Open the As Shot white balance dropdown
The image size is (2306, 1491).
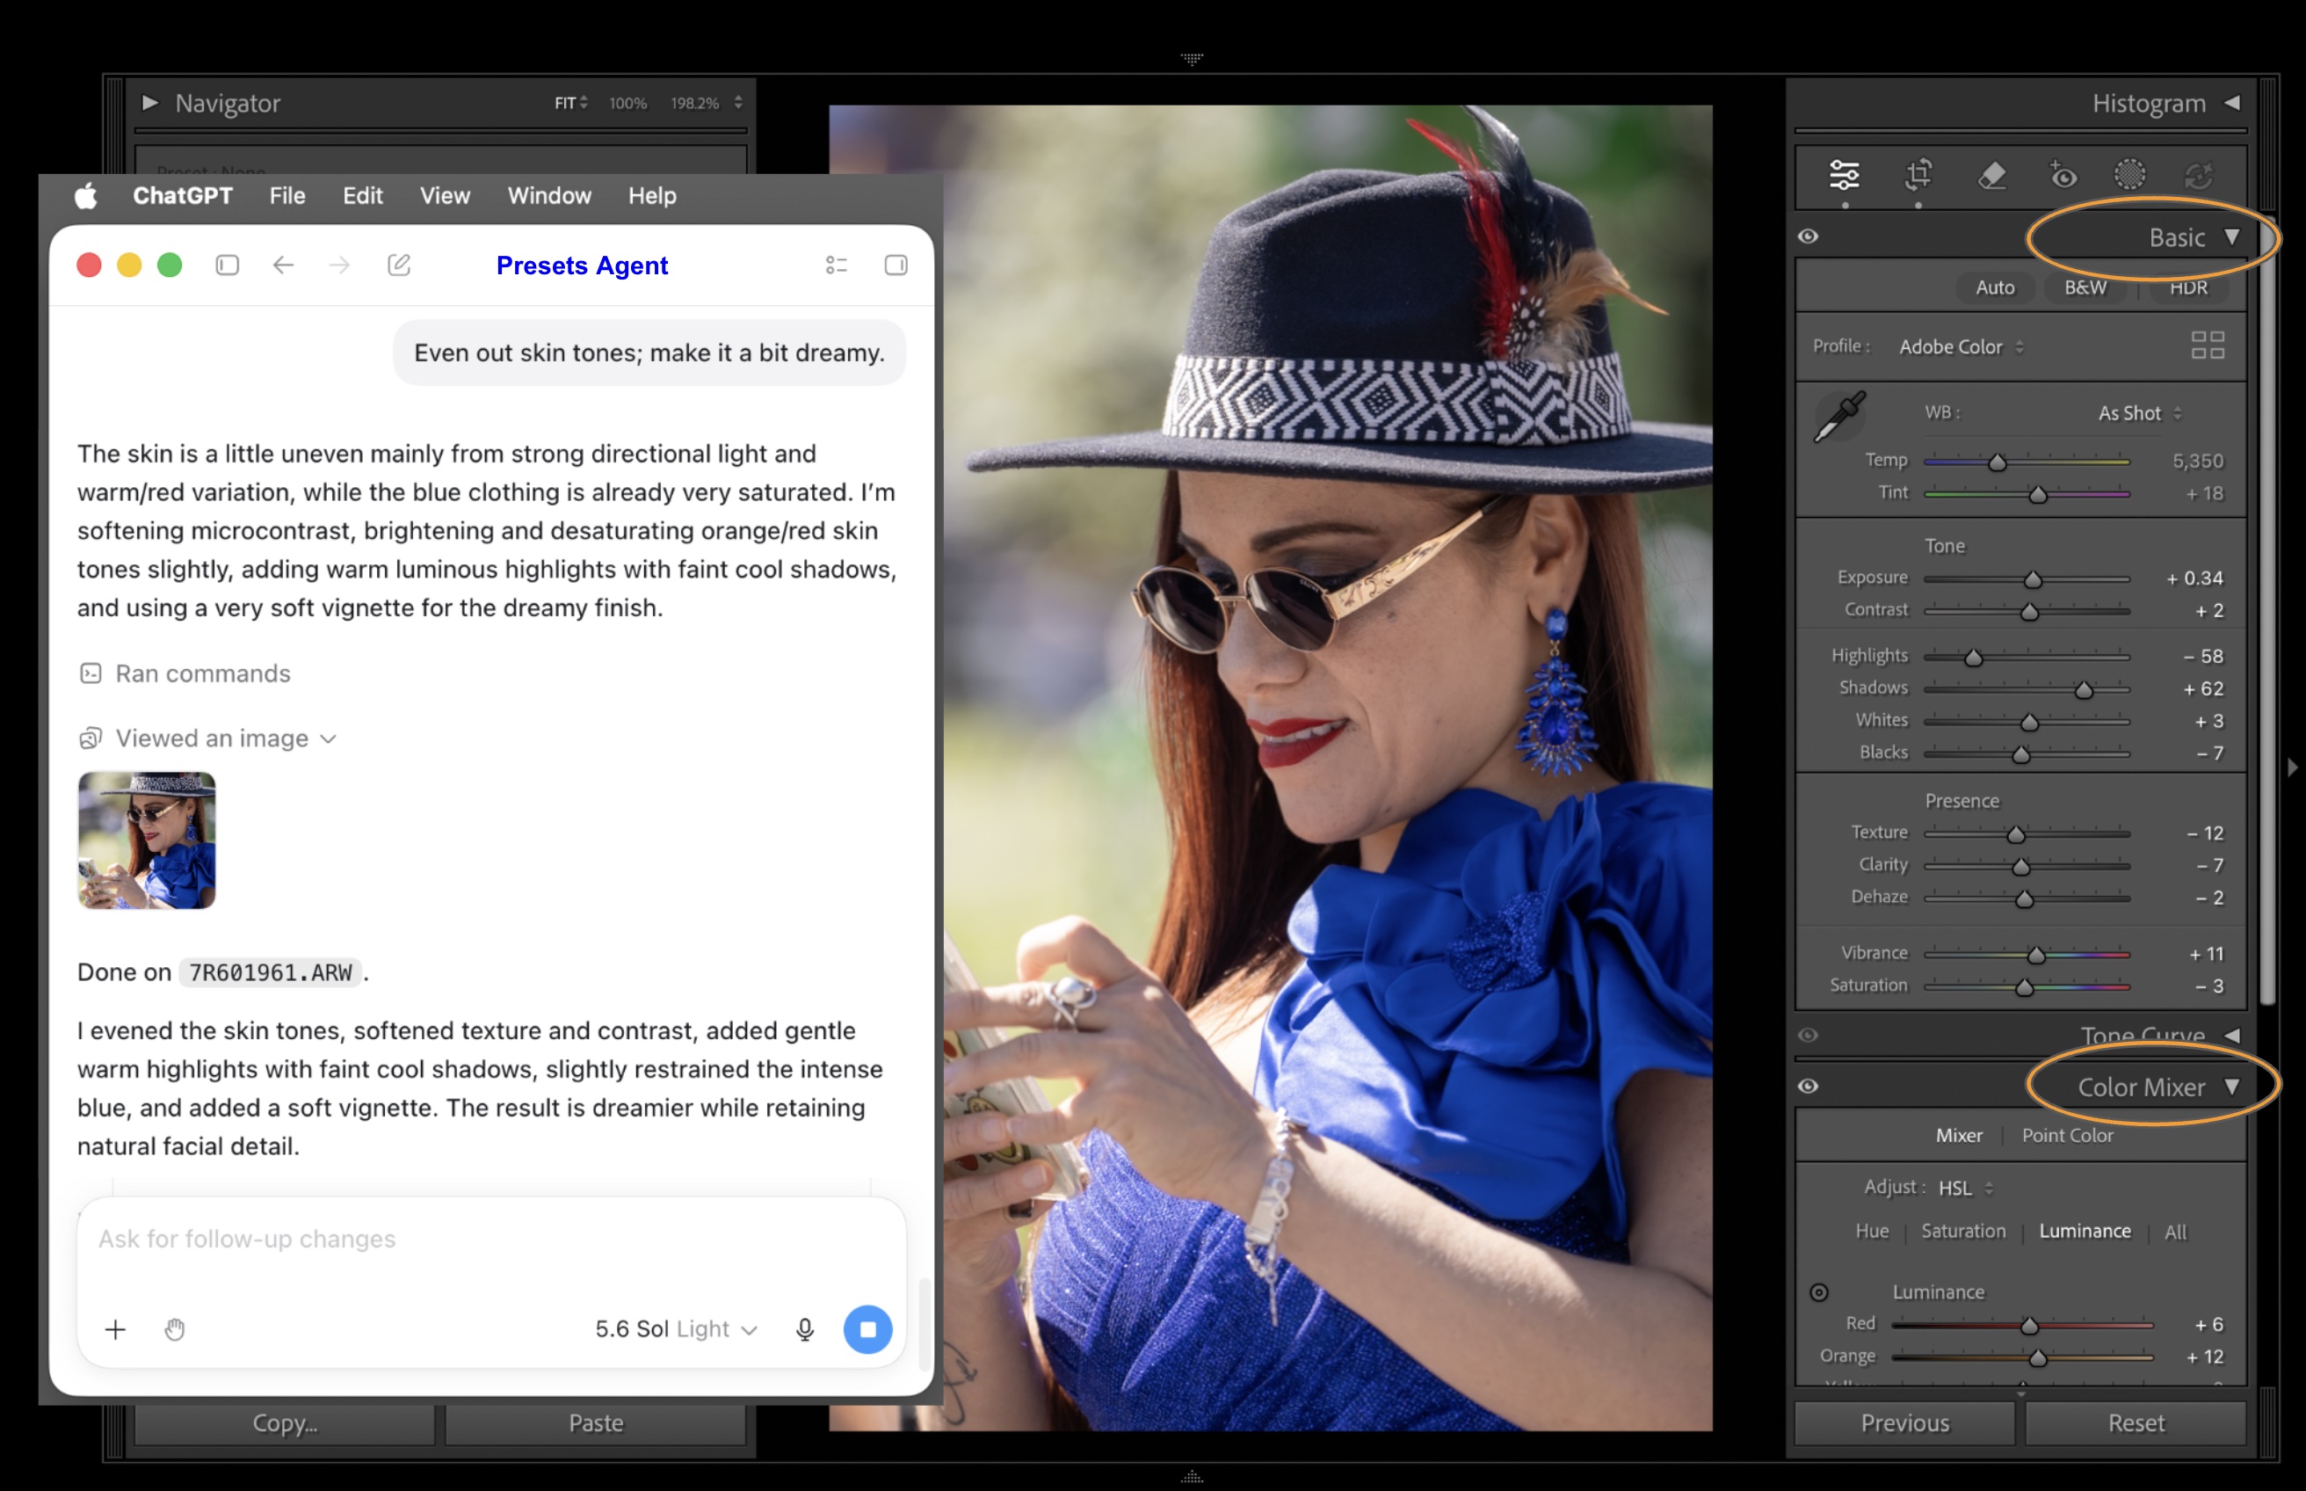2139,413
